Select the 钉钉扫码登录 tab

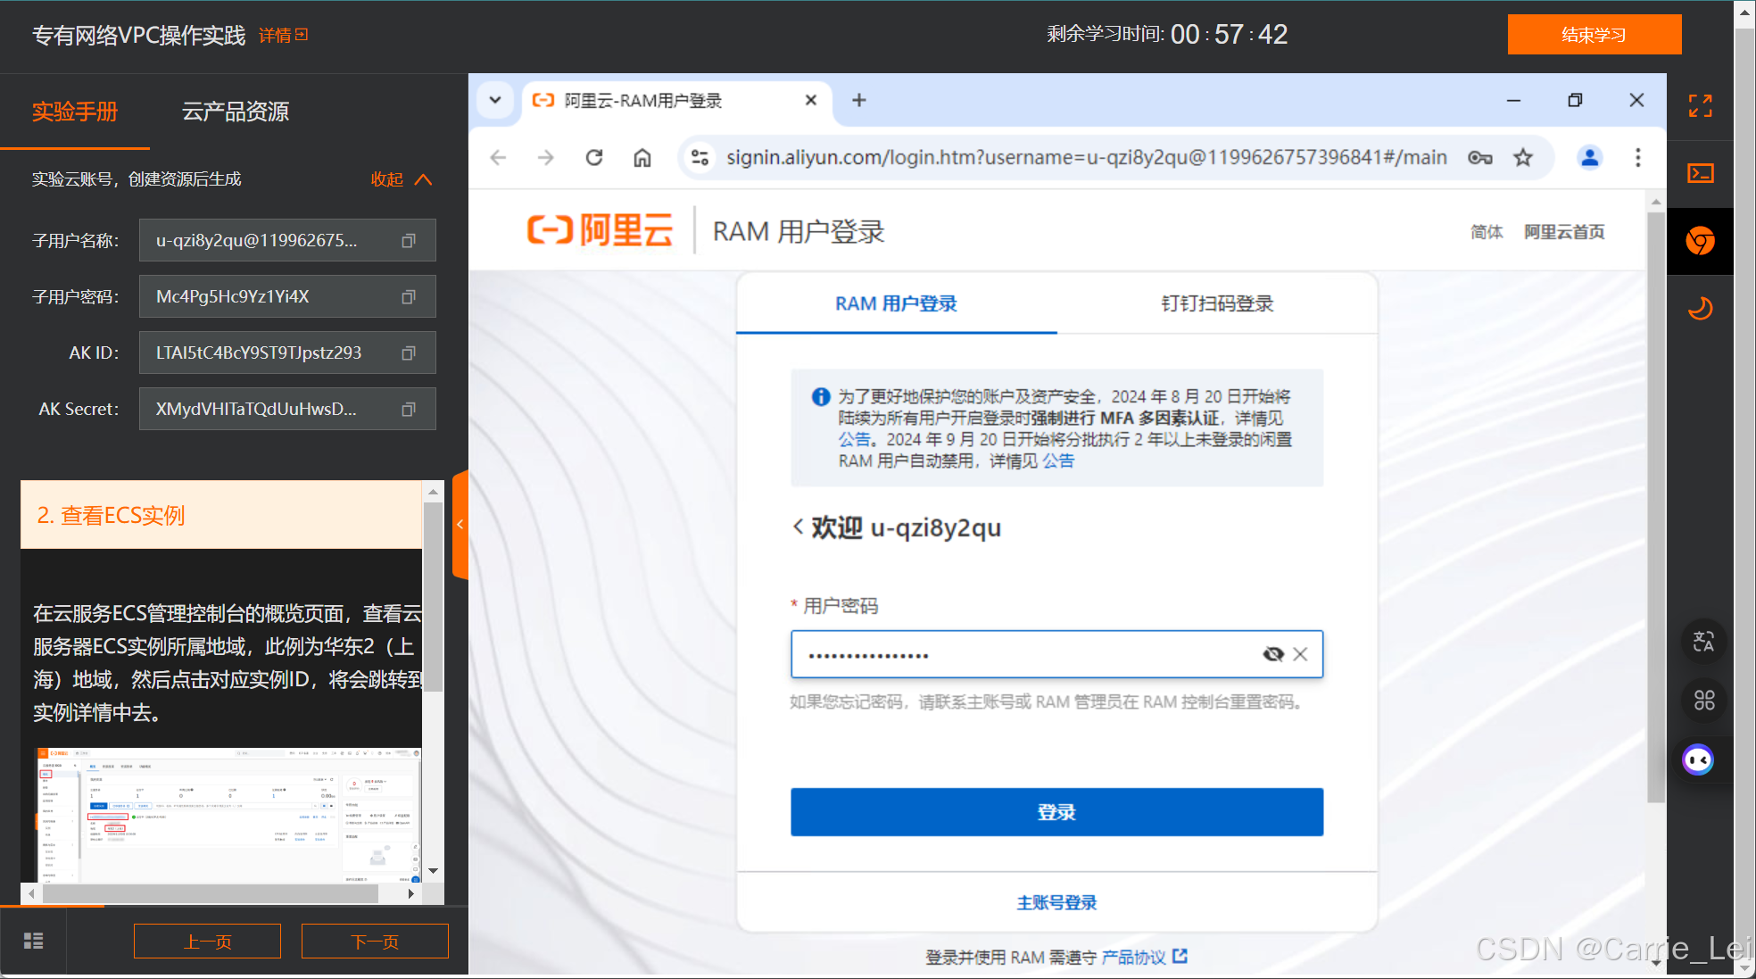1217,303
